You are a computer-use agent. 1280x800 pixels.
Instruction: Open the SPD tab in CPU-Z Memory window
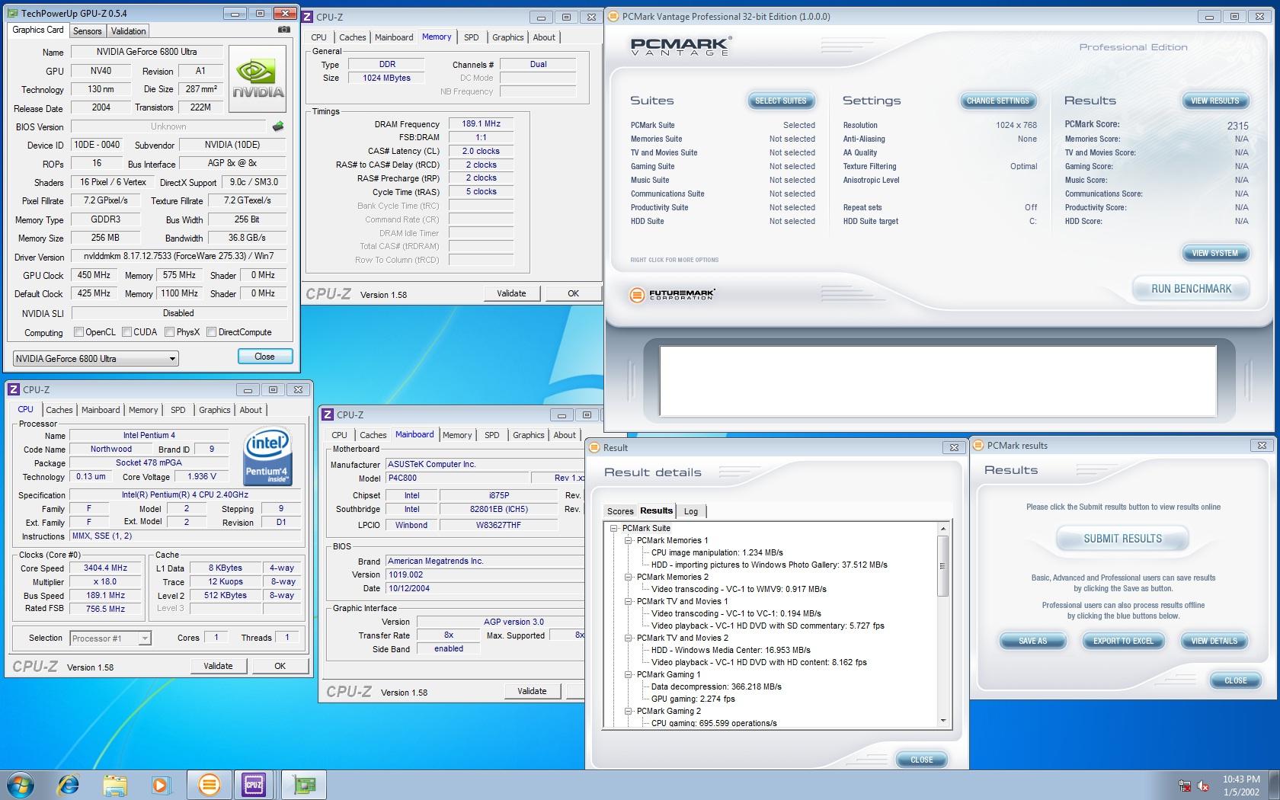(x=472, y=37)
